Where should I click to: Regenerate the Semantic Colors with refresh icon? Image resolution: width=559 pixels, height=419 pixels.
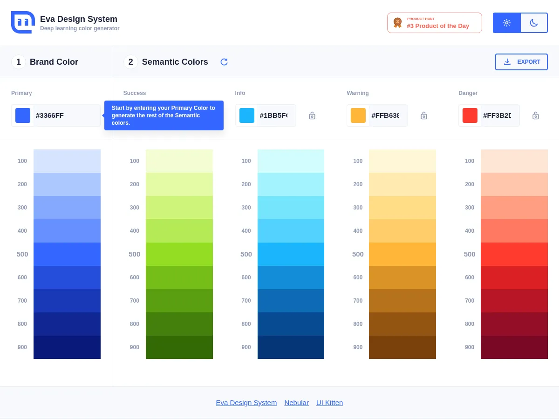pyautogui.click(x=224, y=61)
